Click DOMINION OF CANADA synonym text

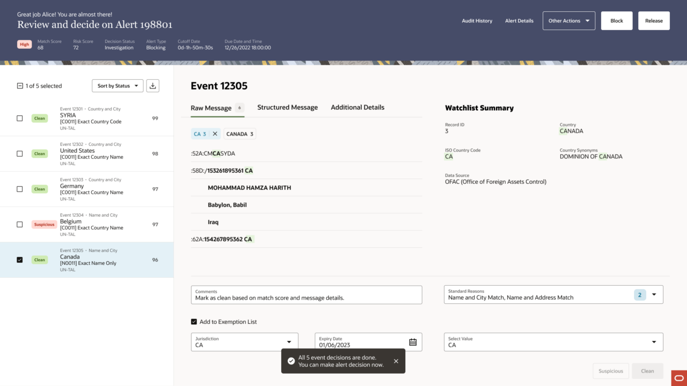[x=591, y=157]
